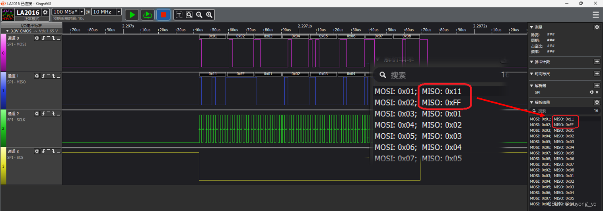Screen dimensions: 603x211
Task: Collapse the 解析器 analyzer section
Action: pyautogui.click(x=532, y=86)
